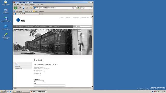Click the MHZ blue diamond logo

[18, 20]
